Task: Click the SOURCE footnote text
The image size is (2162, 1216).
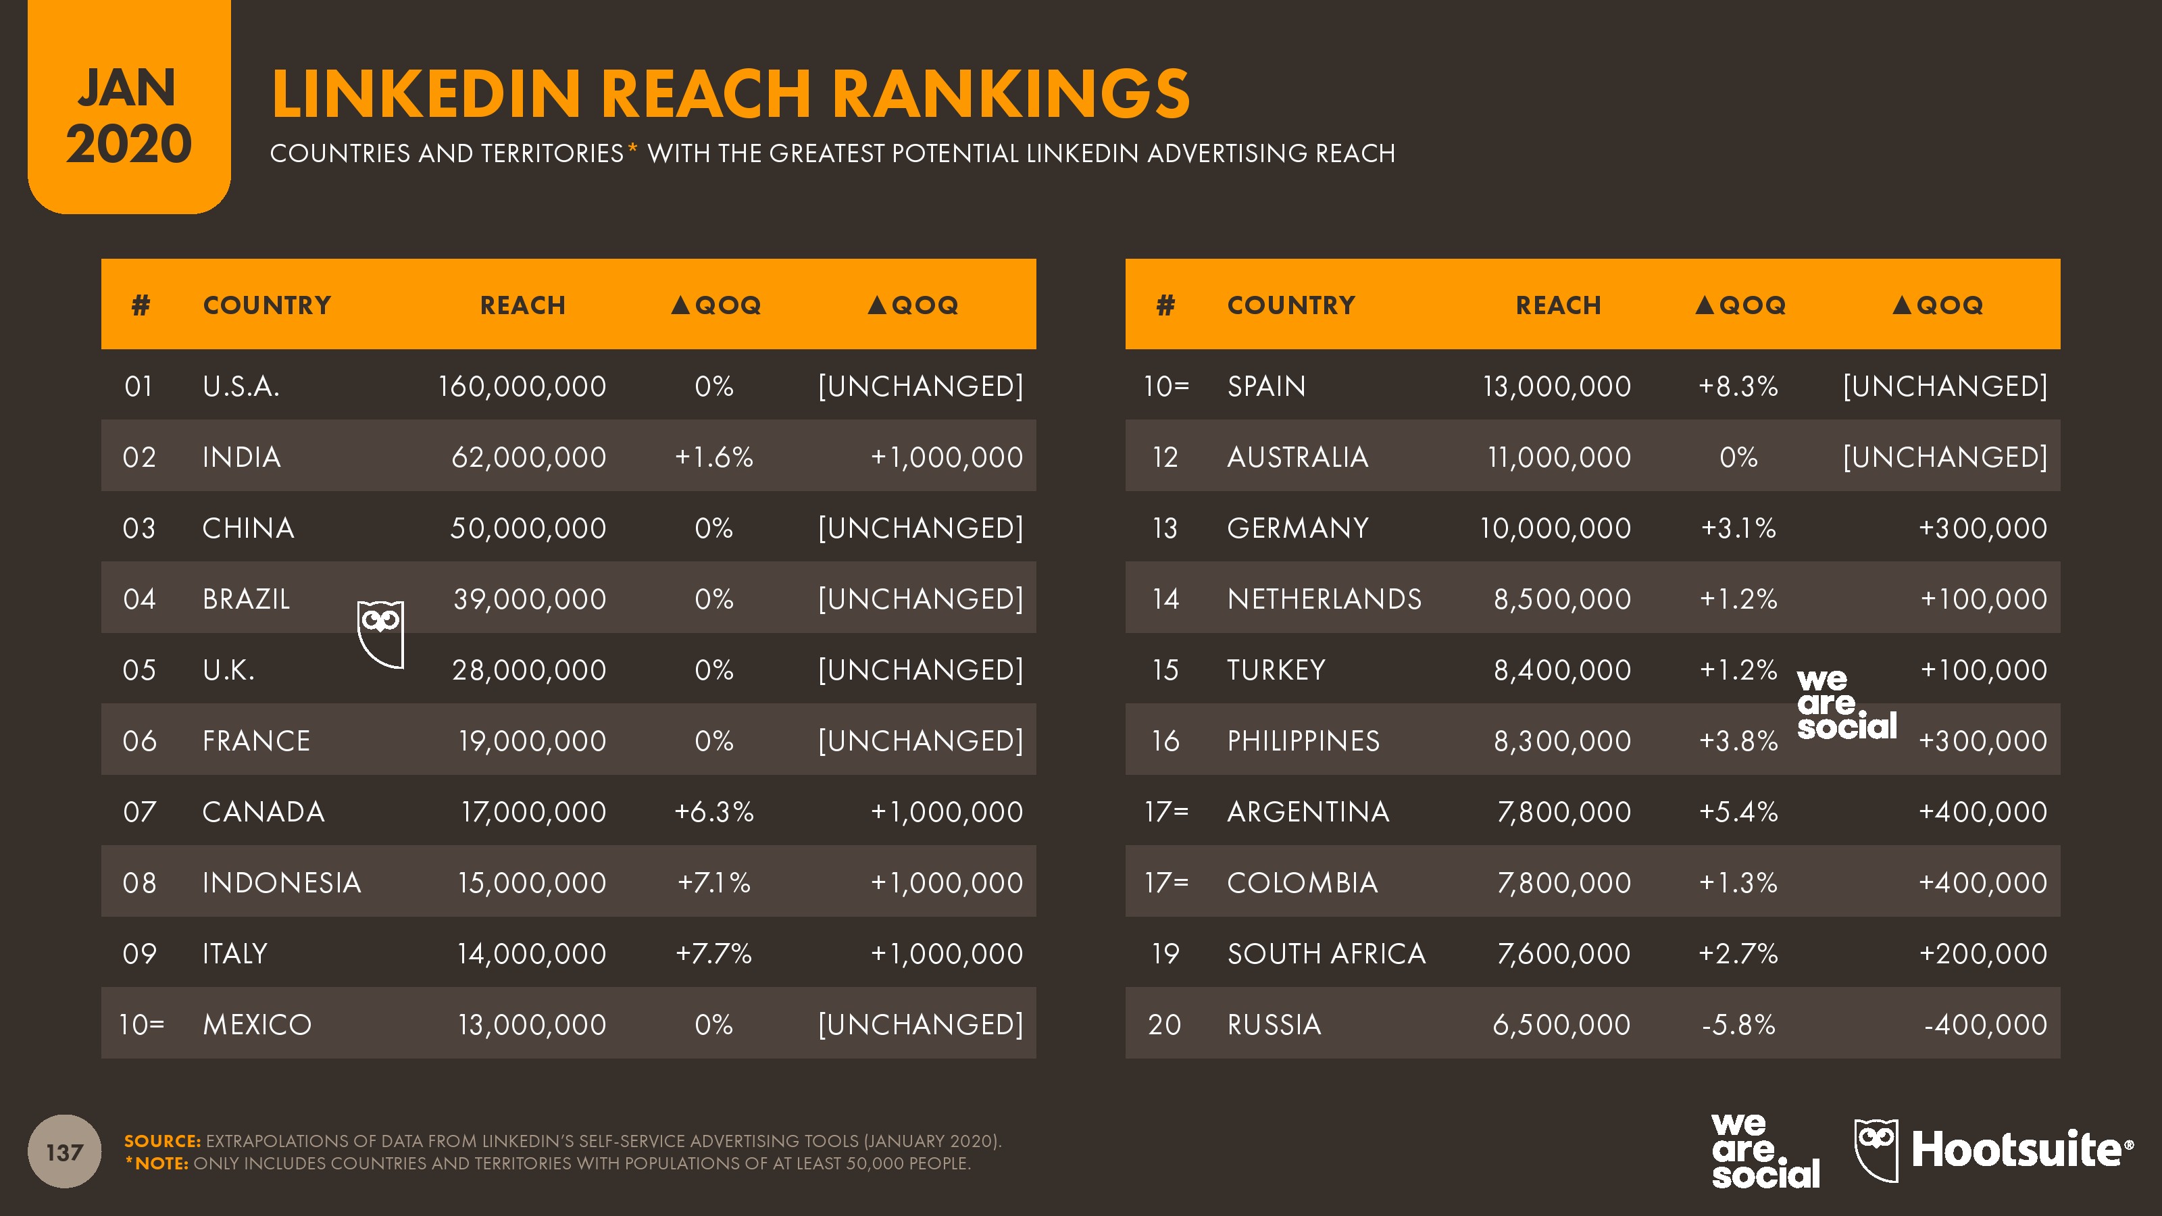Action: point(563,1140)
